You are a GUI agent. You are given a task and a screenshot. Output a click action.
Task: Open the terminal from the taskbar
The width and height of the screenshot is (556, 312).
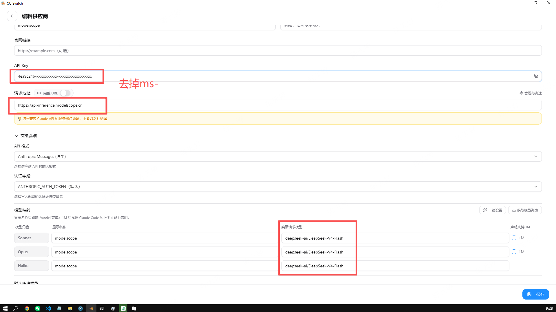(102, 309)
